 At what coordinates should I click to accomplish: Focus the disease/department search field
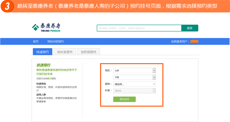[139, 28]
